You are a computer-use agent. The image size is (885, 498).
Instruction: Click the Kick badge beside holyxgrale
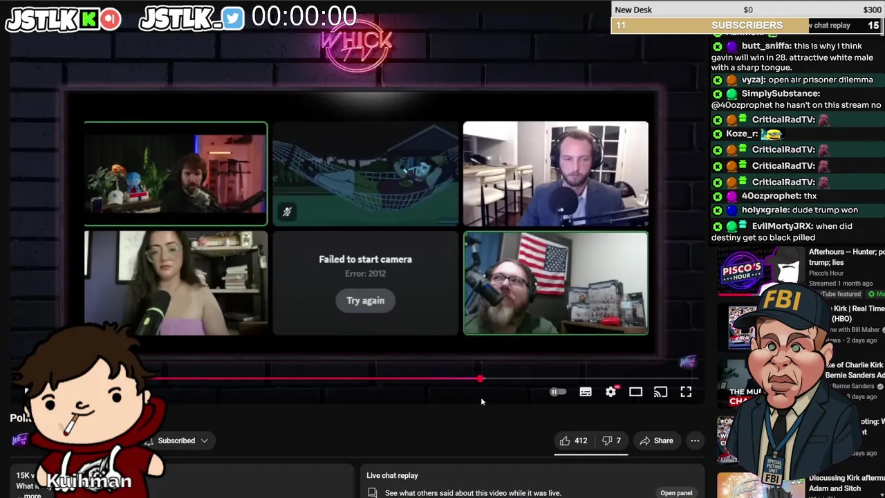click(717, 210)
